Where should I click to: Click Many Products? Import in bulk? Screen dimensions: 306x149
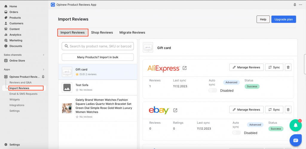point(98,57)
